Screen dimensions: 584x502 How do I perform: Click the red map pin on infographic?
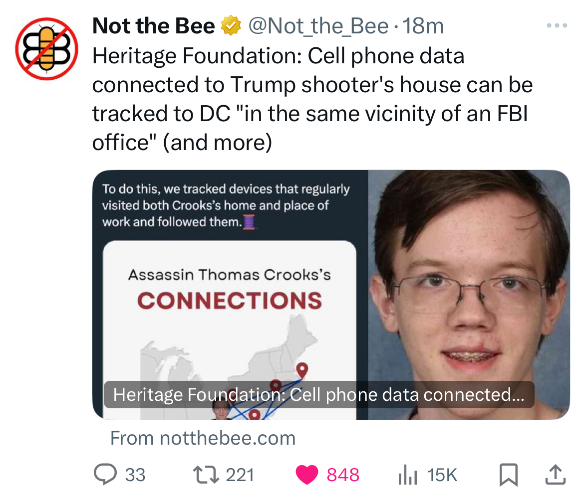pos(301,370)
